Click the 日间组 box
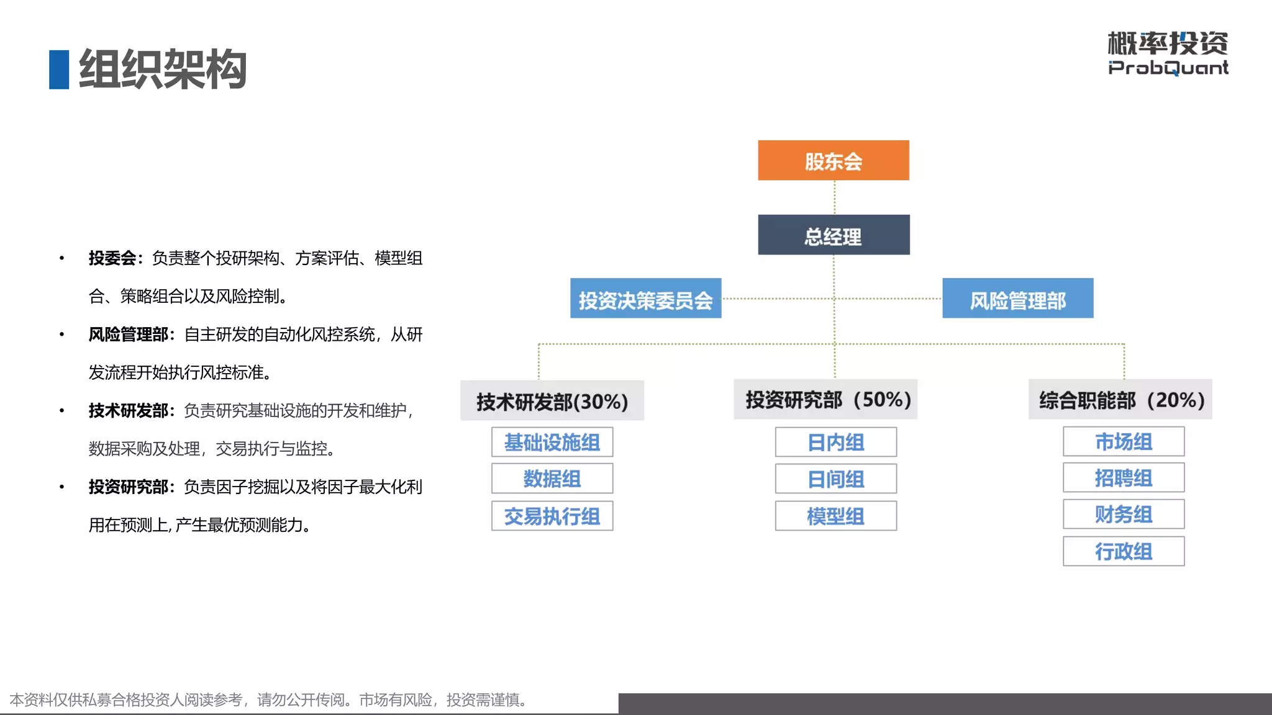This screenshot has width=1272, height=715. tap(836, 479)
